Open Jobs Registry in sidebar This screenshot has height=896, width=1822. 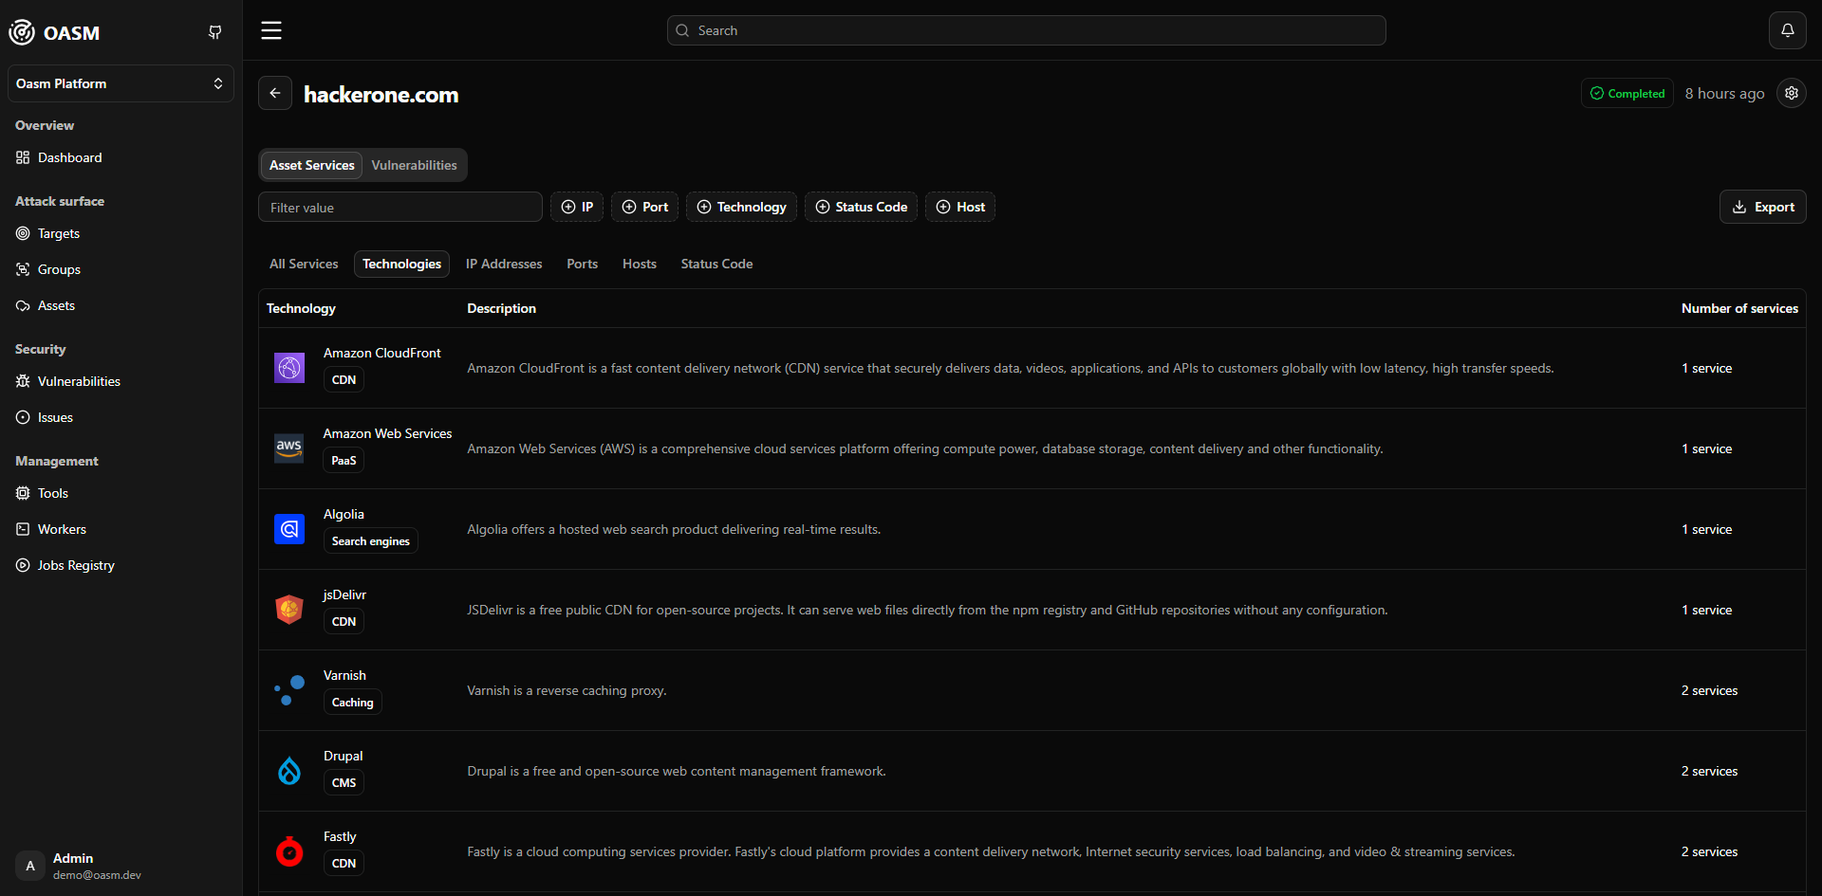point(121,565)
